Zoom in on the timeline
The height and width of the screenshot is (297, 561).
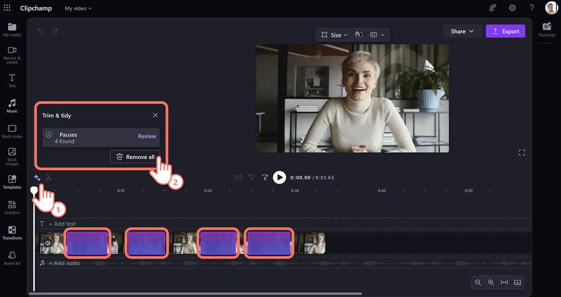pyautogui.click(x=491, y=282)
